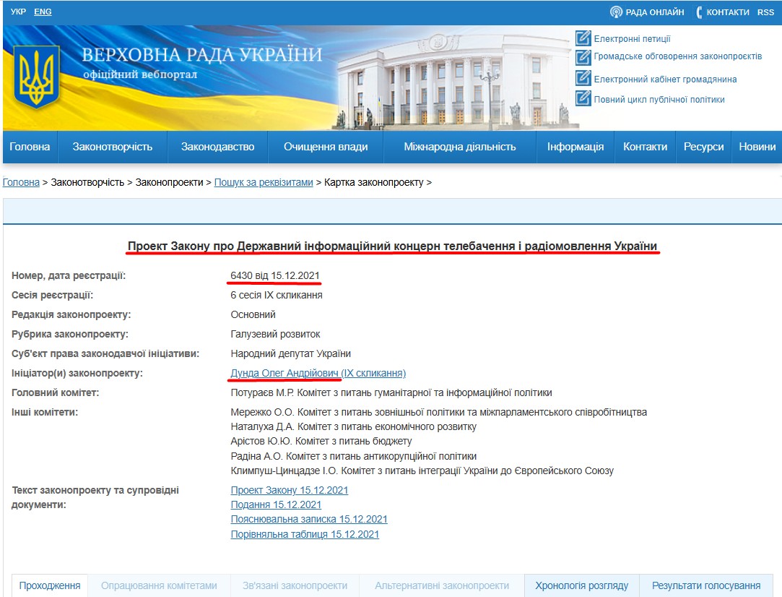Open the Головна menu item
This screenshot has width=782, height=597.
(30, 147)
